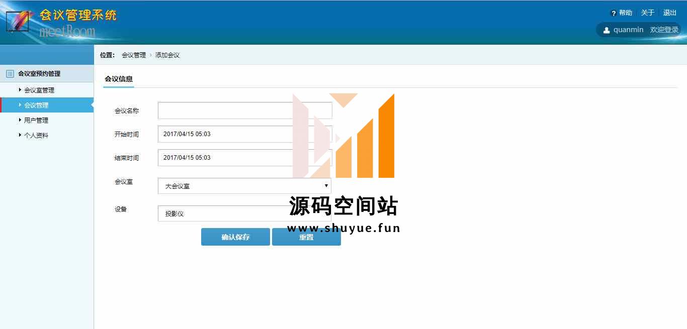Viewport: 687px width, 329px height.
Task: Select 会议管理 in the sidebar menu
Action: pyautogui.click(x=36, y=105)
